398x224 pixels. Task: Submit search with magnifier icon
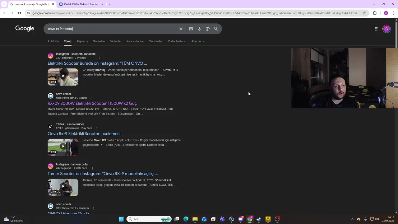coord(216,29)
